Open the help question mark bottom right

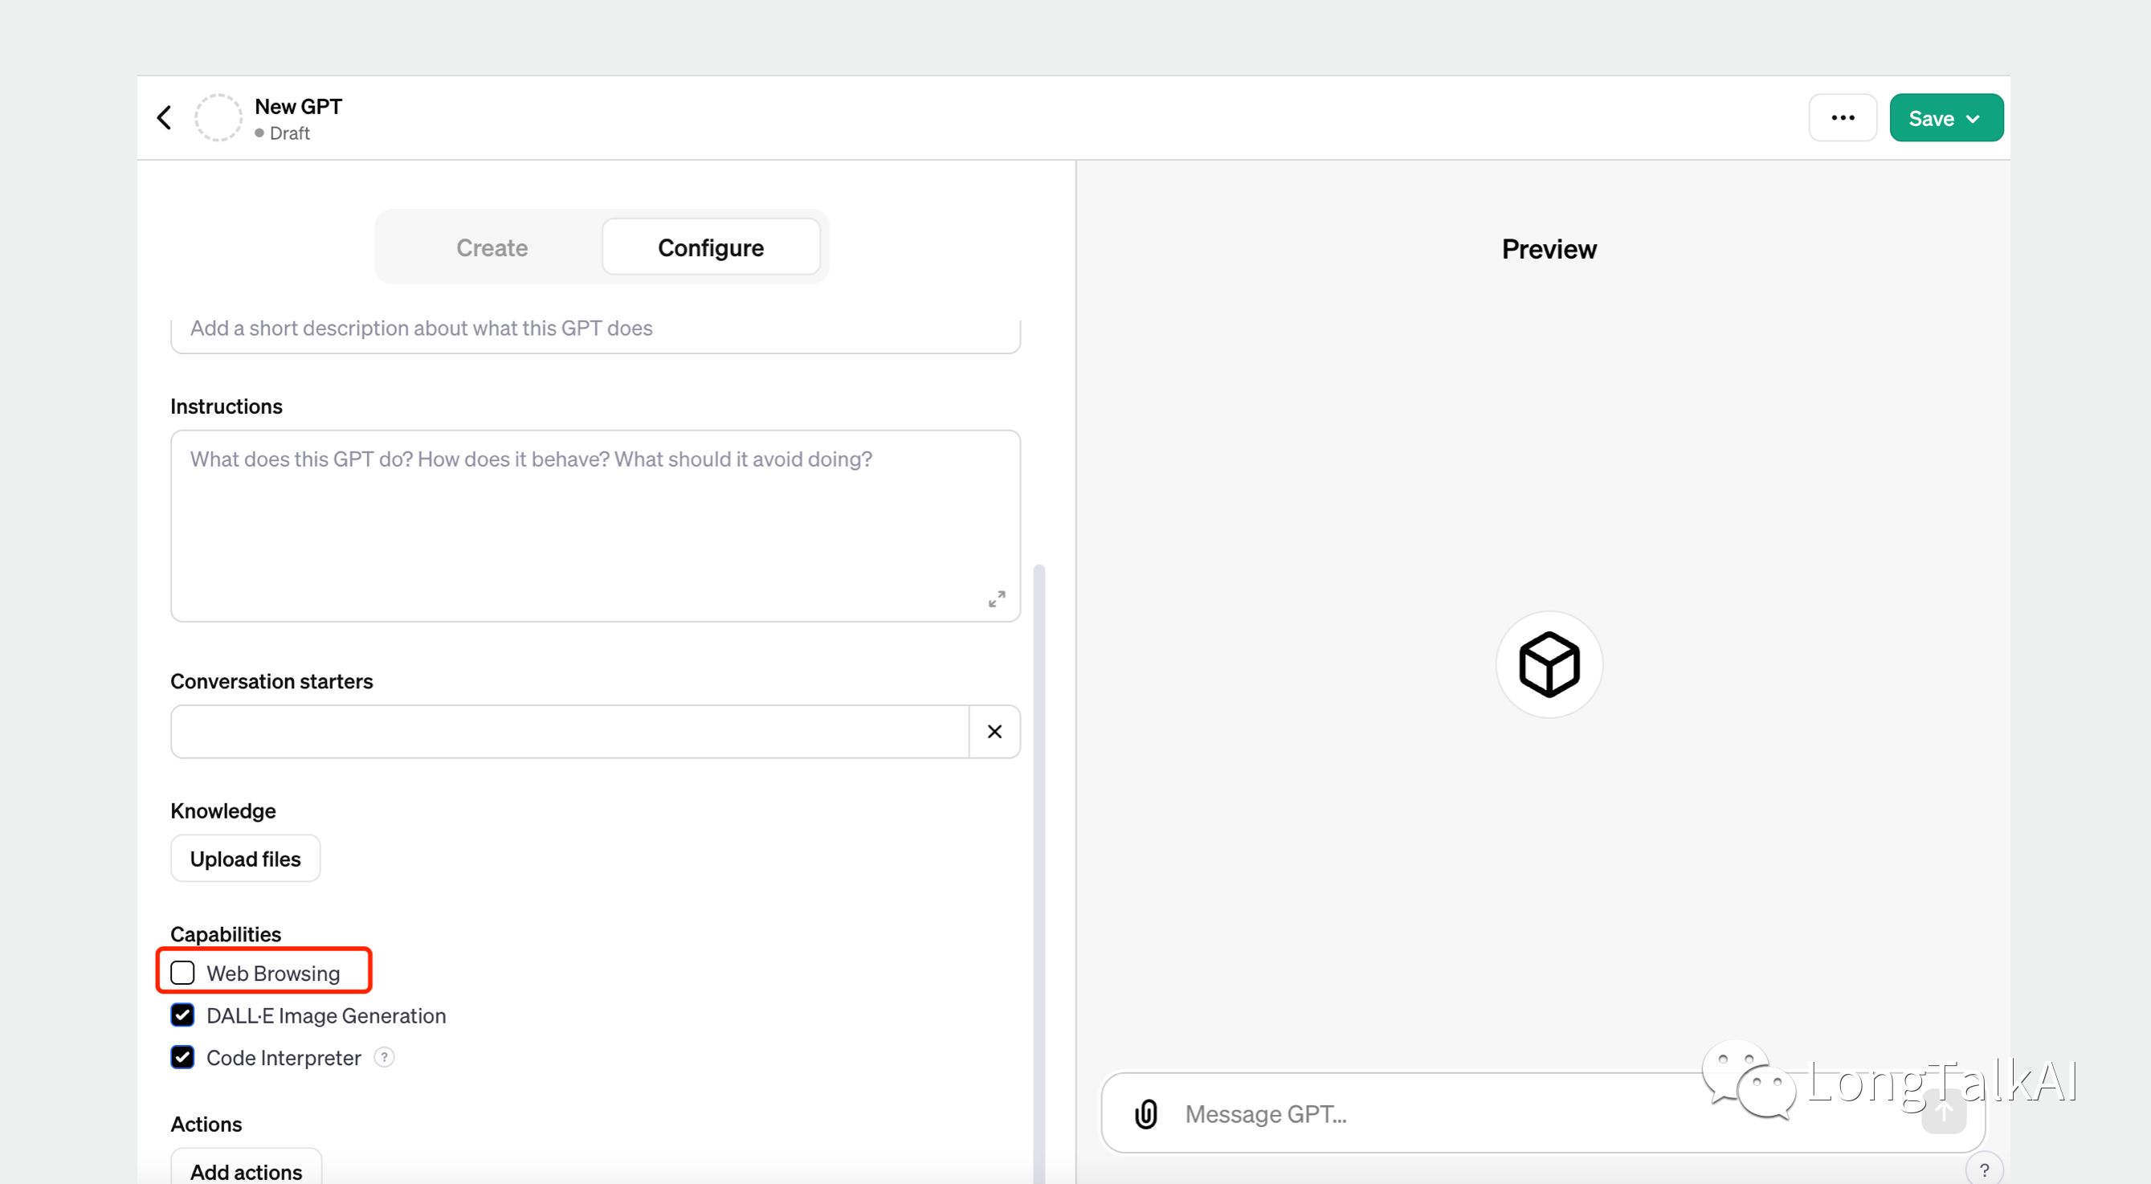(x=1984, y=1169)
